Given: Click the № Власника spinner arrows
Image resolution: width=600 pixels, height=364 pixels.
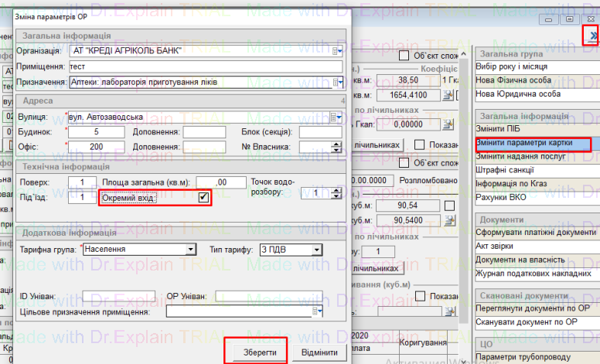Looking at the screenshot, I should click(x=336, y=147).
